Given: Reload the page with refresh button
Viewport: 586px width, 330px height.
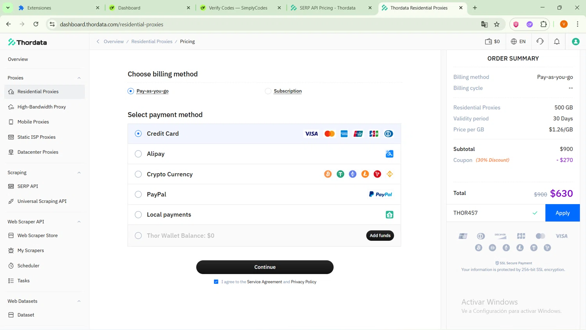Looking at the screenshot, I should [x=36, y=24].
